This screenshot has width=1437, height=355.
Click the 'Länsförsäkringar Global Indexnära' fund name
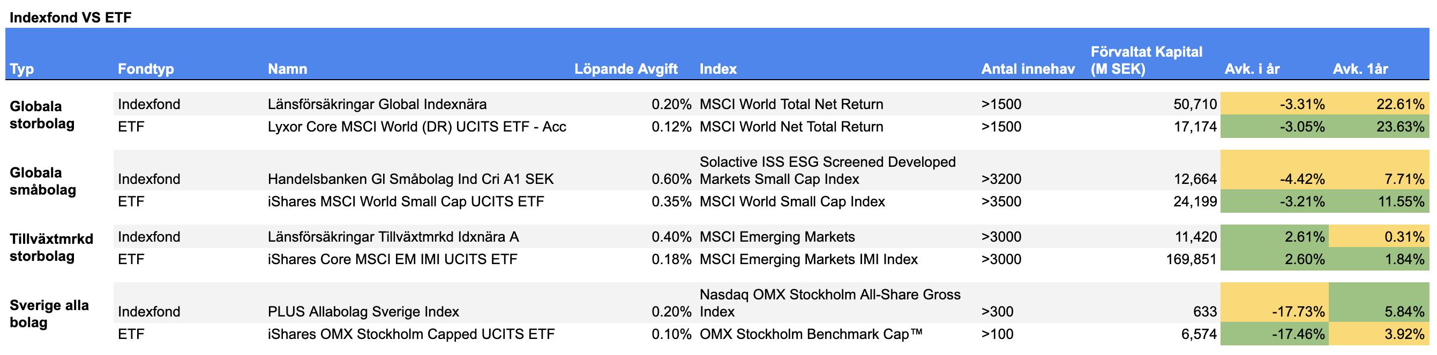tap(377, 104)
